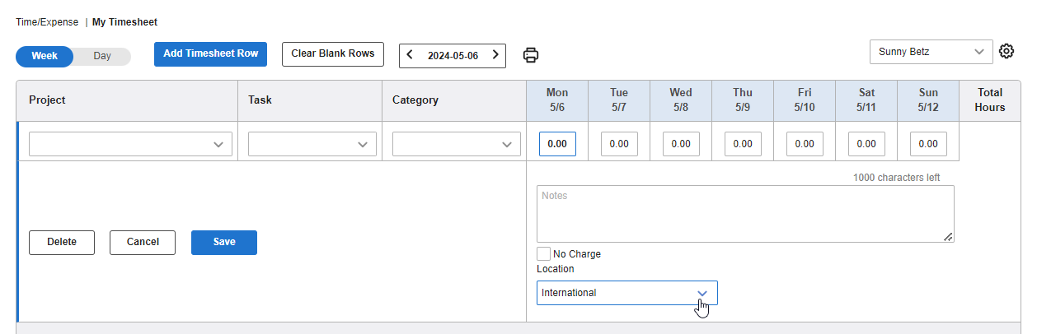
Task: Open the Task dropdown
Action: click(x=312, y=144)
